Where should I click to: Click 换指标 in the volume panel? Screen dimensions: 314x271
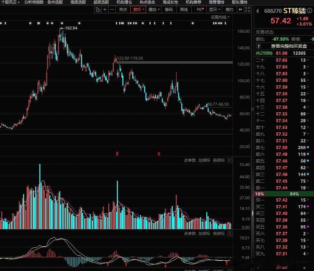click(219, 160)
